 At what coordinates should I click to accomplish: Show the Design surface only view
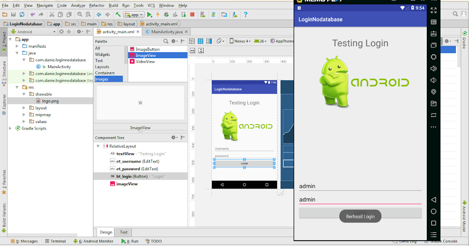192,41
